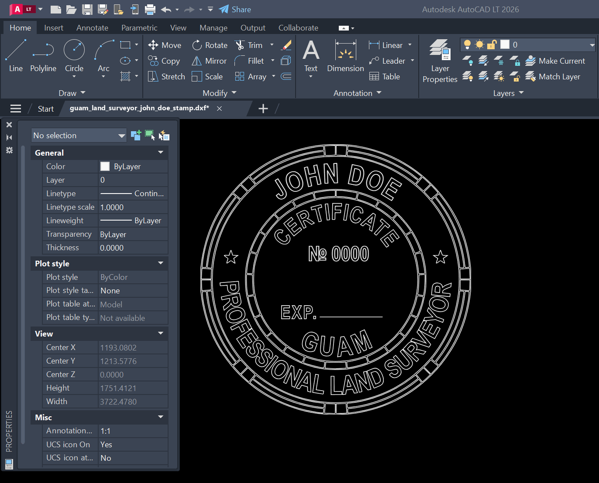Activate the Scale command
The height and width of the screenshot is (483, 599).
pyautogui.click(x=207, y=76)
